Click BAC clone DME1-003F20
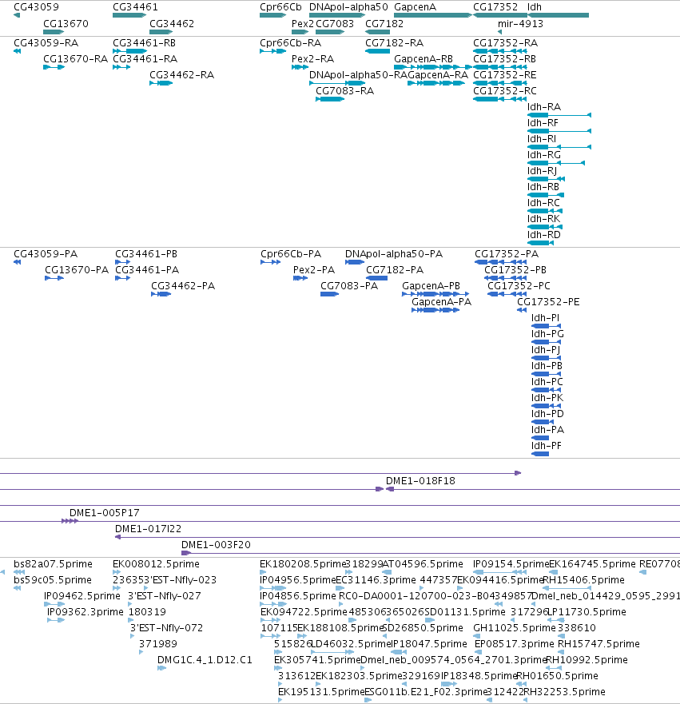This screenshot has width=680, height=704. [216, 545]
